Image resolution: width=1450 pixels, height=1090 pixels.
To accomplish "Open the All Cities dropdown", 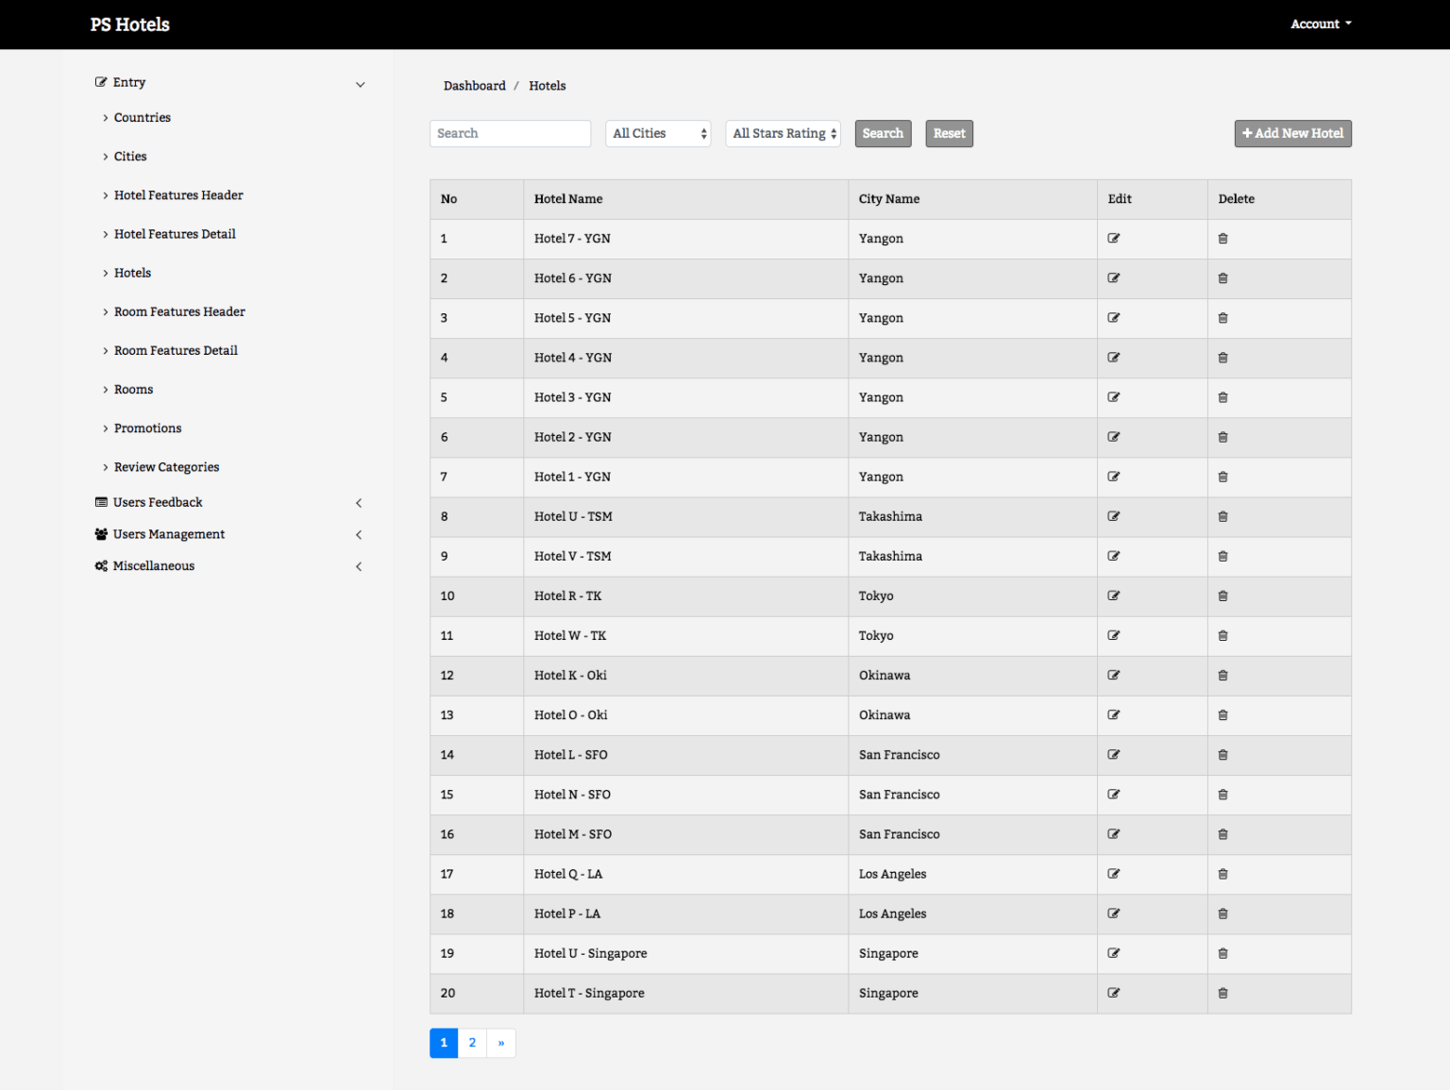I will (x=658, y=133).
